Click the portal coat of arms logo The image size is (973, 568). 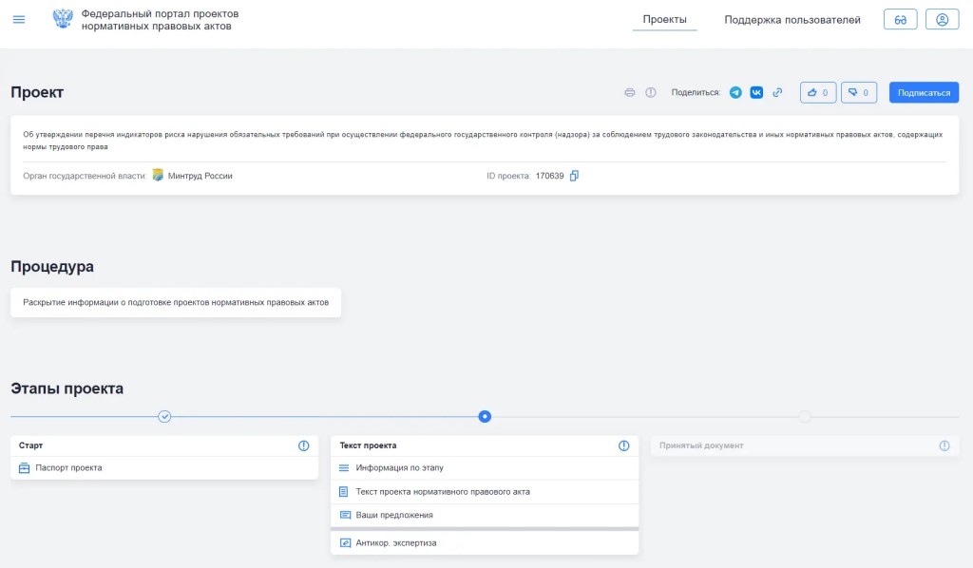(x=63, y=19)
